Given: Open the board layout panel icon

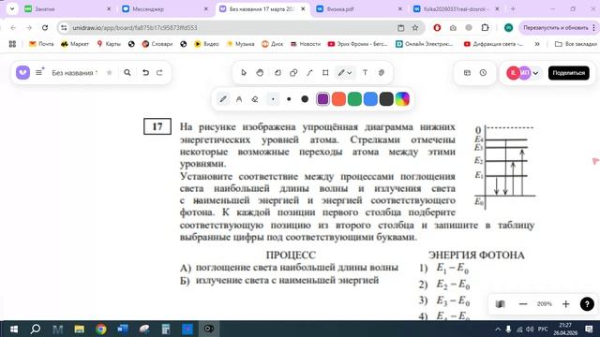Looking at the screenshot, I should [467, 73].
